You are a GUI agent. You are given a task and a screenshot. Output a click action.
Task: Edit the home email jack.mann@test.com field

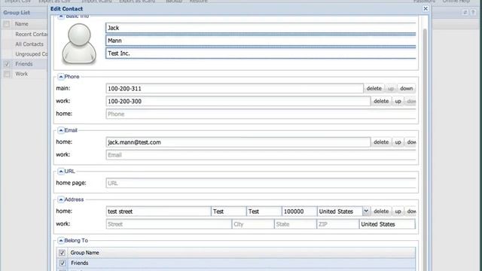[x=238, y=142]
